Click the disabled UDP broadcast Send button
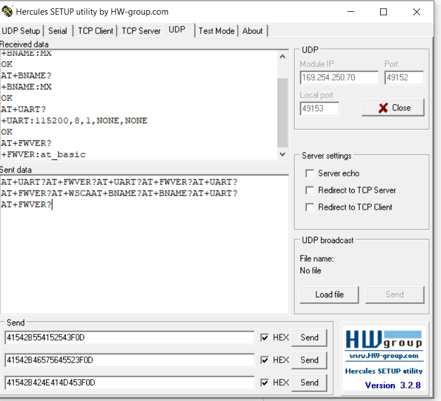Screen dimensions: 441x401 (x=395, y=295)
